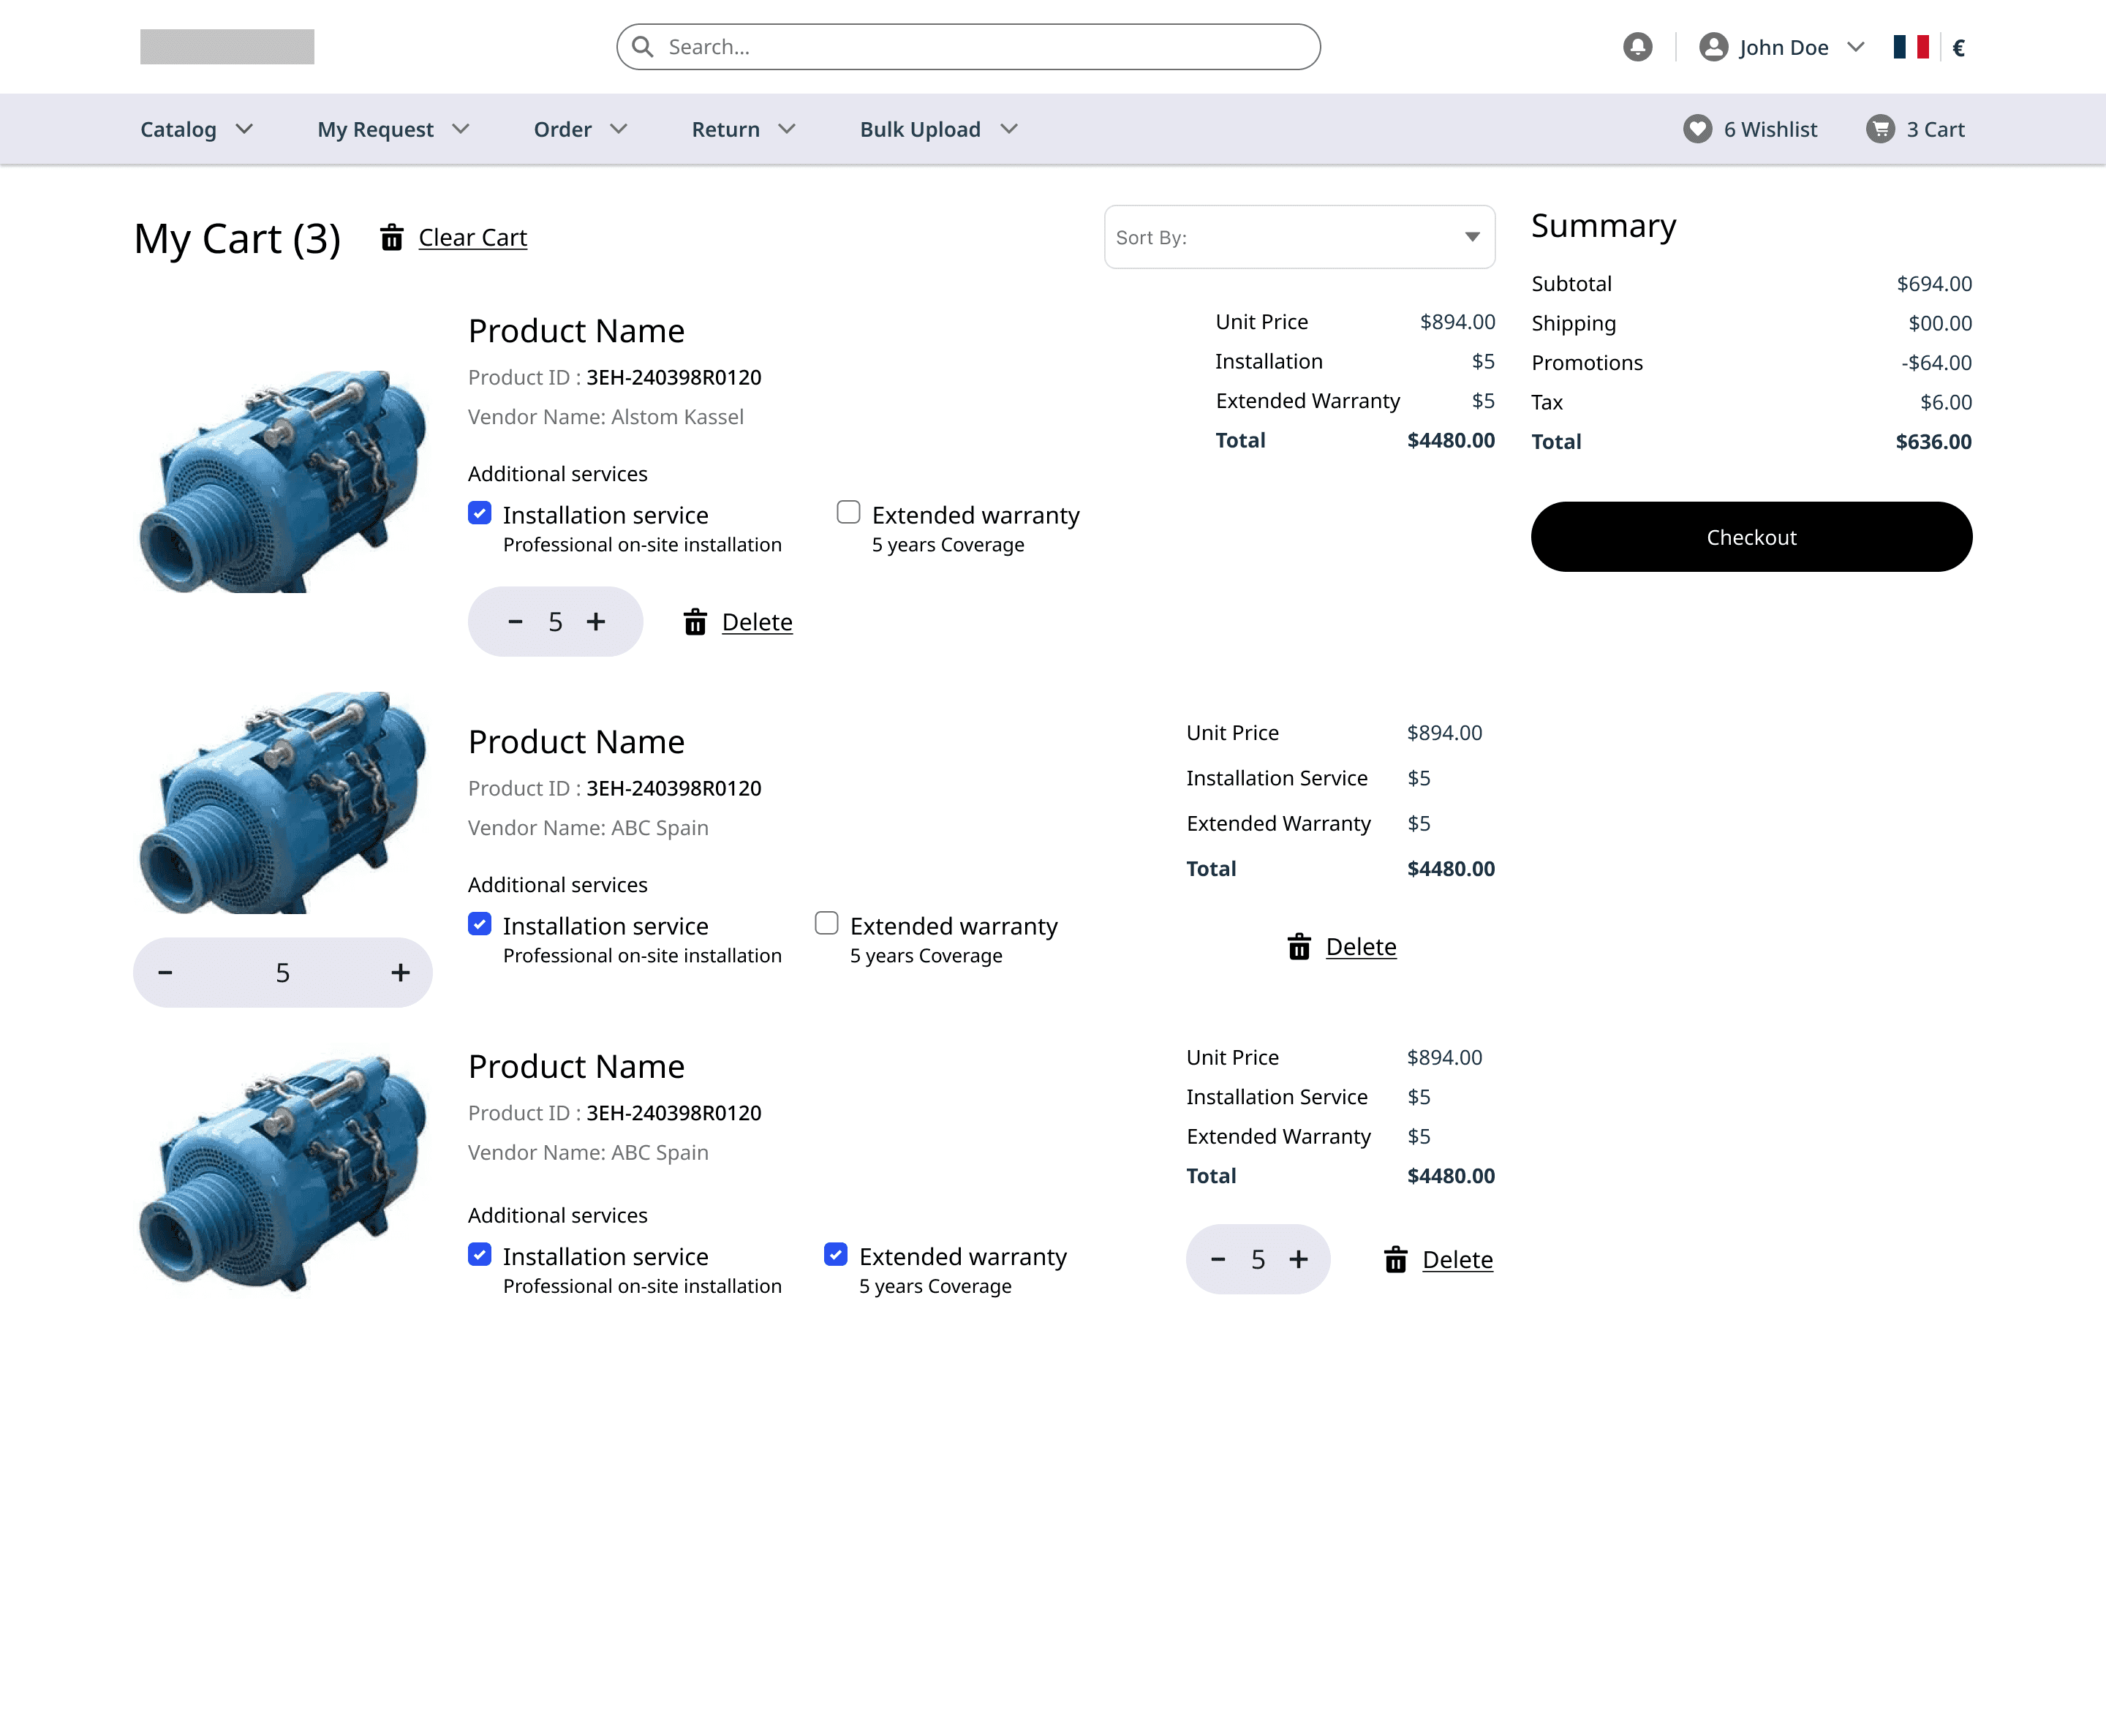Increase quantity under second product image
This screenshot has width=2106, height=1736.
(400, 972)
